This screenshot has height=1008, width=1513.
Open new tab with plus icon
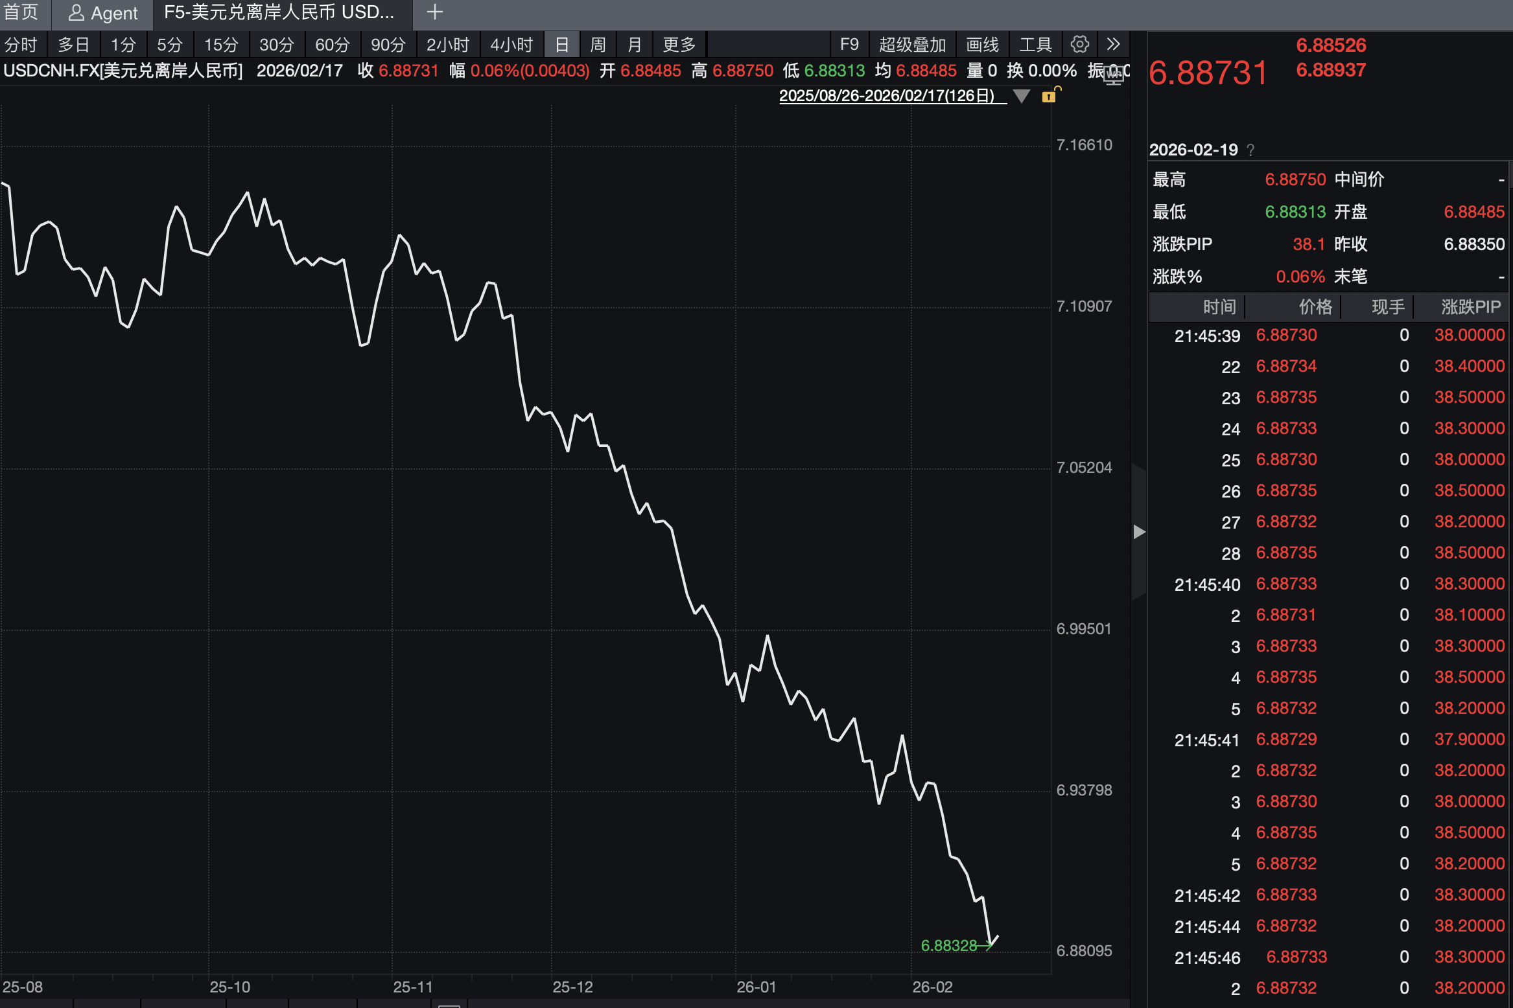pyautogui.click(x=434, y=12)
